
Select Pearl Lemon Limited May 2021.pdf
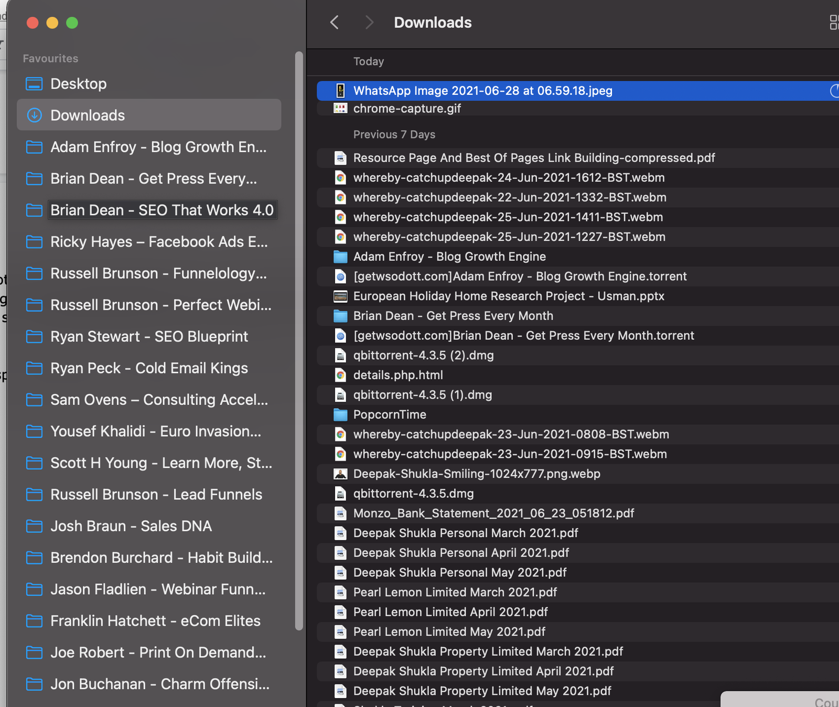coord(578,632)
